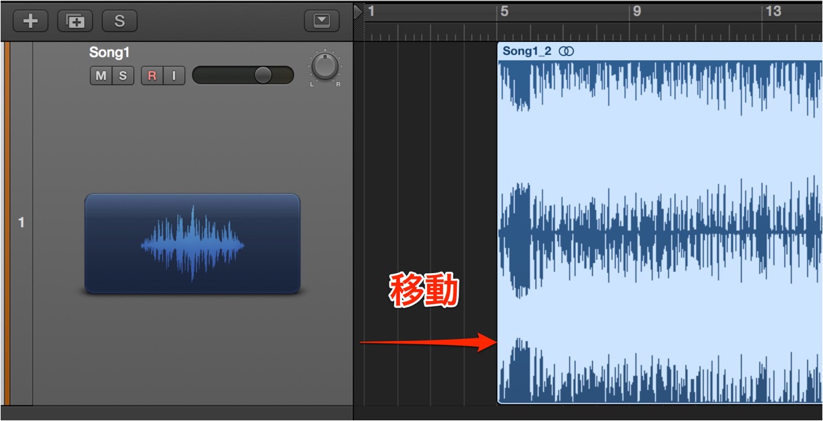This screenshot has width=823, height=421.
Task: Mute the Song1 track
Action: click(x=101, y=76)
